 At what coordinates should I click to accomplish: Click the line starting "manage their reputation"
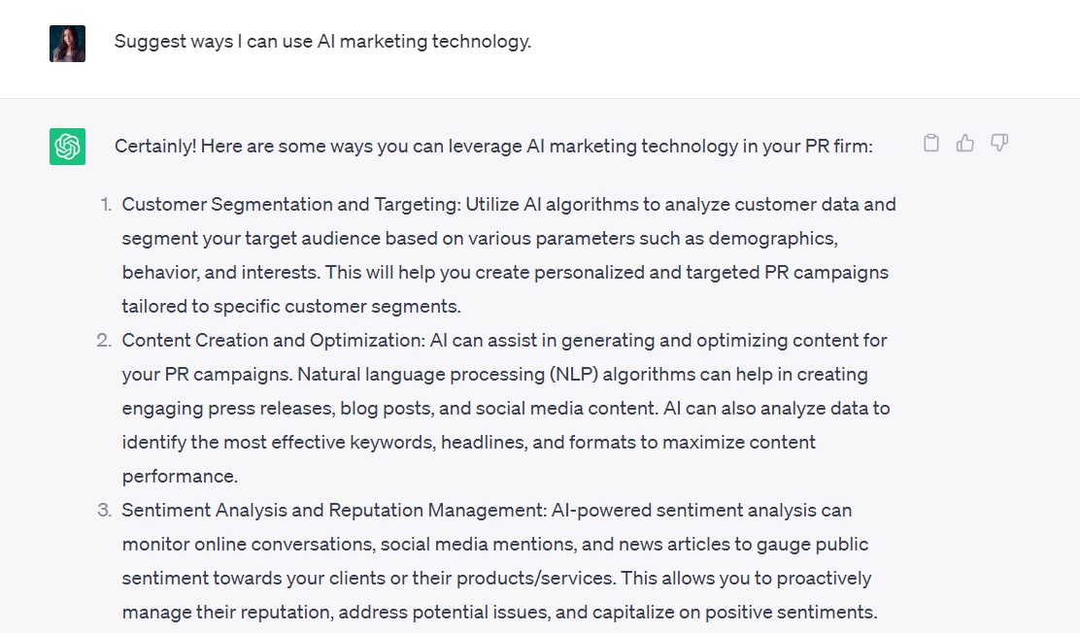coord(499,613)
